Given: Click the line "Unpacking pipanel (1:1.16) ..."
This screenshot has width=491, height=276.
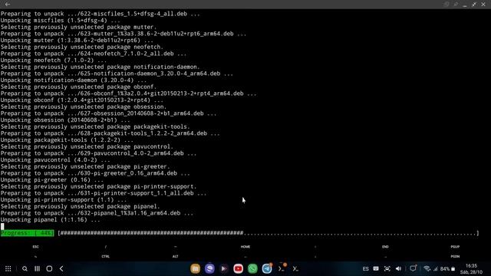Looking at the screenshot, I should click(50, 220).
